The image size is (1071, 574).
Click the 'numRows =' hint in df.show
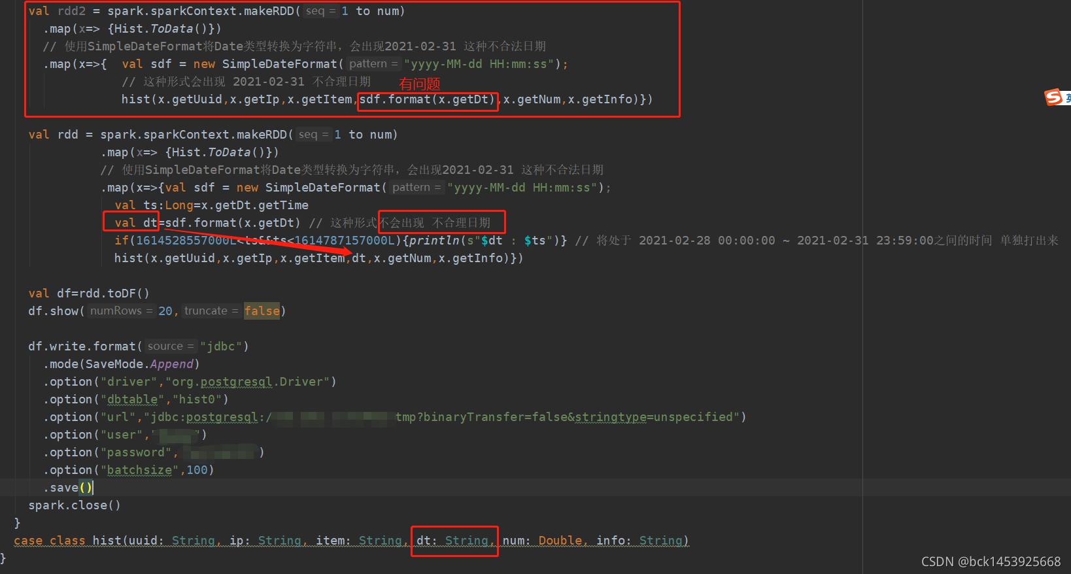121,311
